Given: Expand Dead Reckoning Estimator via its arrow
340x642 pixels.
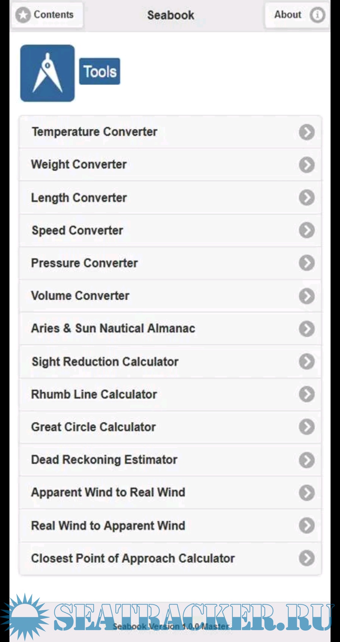Looking at the screenshot, I should pos(307,460).
